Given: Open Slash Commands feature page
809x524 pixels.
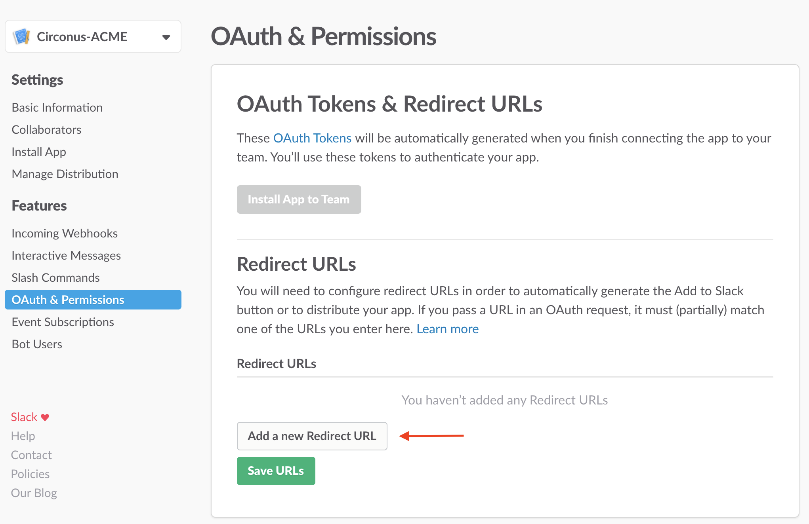Looking at the screenshot, I should click(55, 278).
